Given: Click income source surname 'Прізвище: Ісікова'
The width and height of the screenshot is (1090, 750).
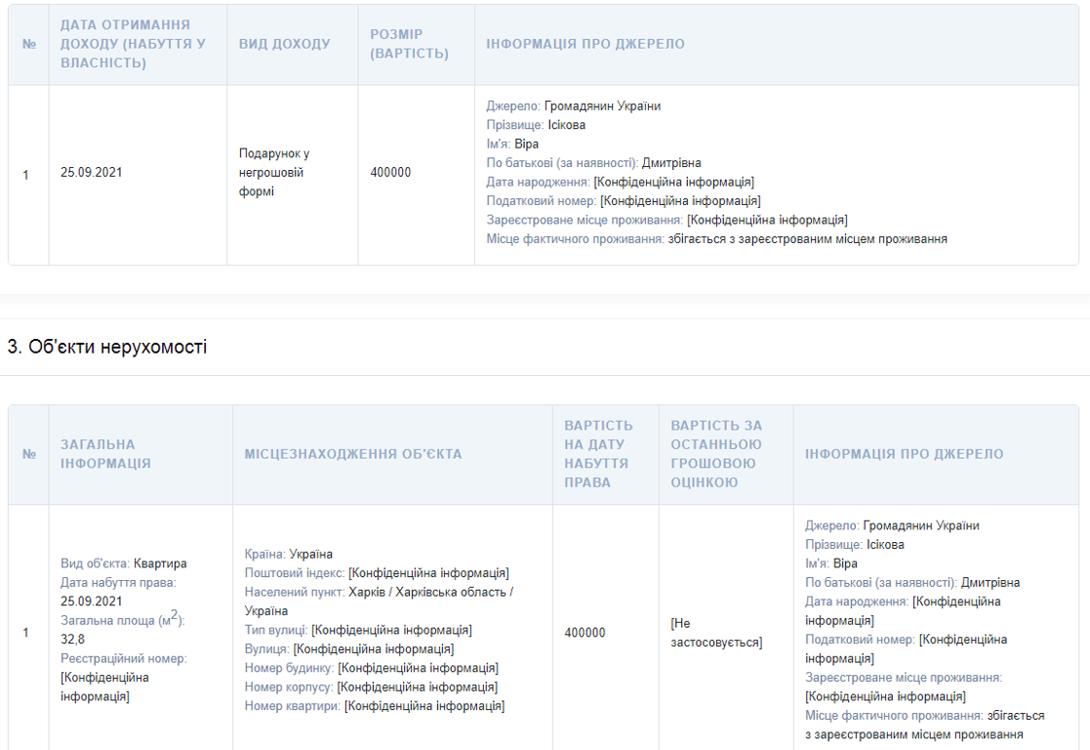Looking at the screenshot, I should pyautogui.click(x=536, y=125).
